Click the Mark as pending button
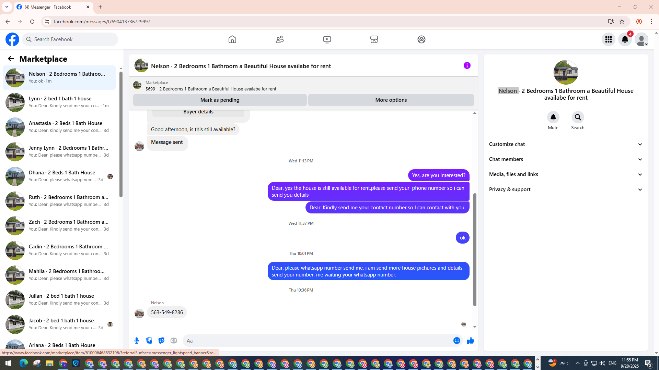The image size is (659, 370). 220,100
